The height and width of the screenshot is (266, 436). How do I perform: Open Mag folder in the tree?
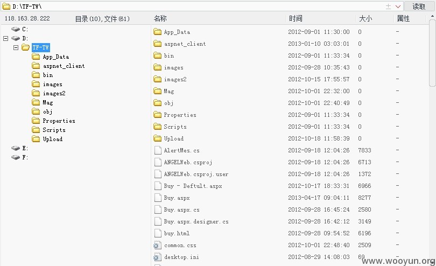point(47,103)
